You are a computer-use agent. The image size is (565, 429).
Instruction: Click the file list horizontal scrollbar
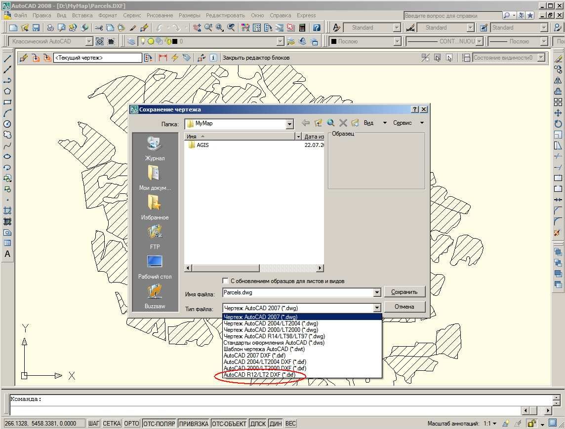pyautogui.click(x=254, y=268)
